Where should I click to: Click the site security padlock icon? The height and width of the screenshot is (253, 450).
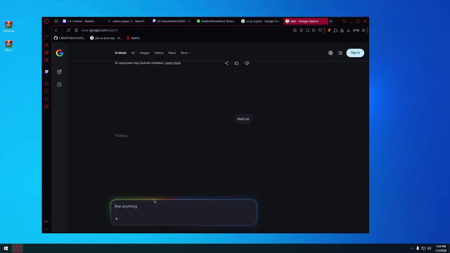[76, 30]
